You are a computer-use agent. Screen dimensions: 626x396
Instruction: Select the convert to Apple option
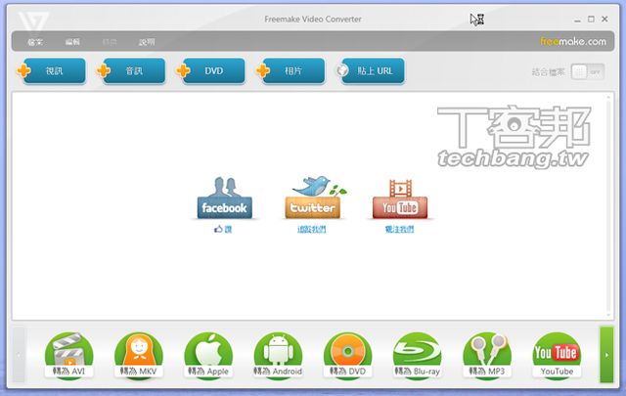coord(208,355)
